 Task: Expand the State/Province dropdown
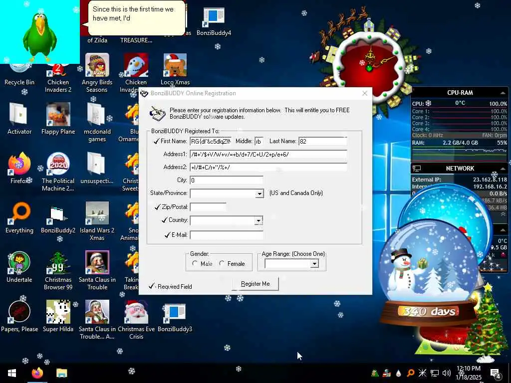[259, 193]
